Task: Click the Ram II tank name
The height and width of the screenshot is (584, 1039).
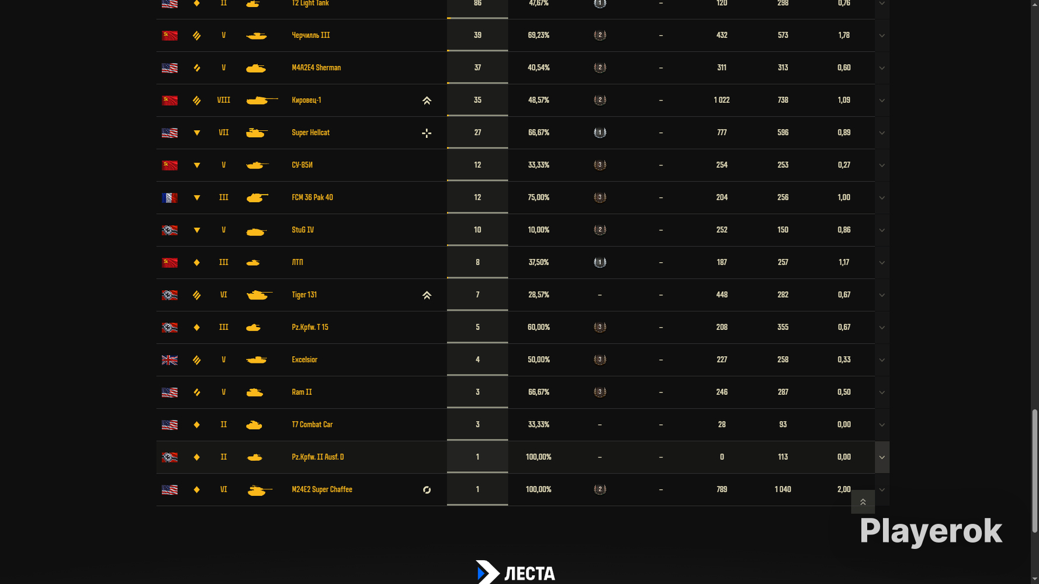Action: (302, 392)
